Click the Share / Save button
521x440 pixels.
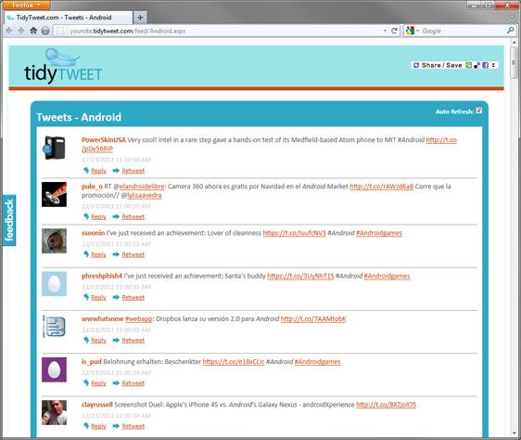tap(438, 65)
